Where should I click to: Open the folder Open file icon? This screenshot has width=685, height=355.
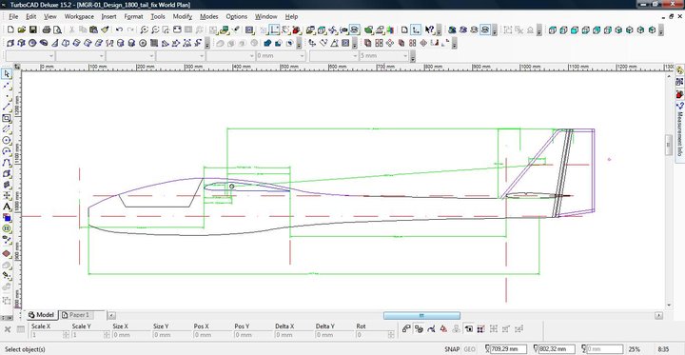(22, 30)
